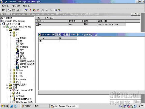
Task: Open the 文件 menu
Action: (5, 6)
